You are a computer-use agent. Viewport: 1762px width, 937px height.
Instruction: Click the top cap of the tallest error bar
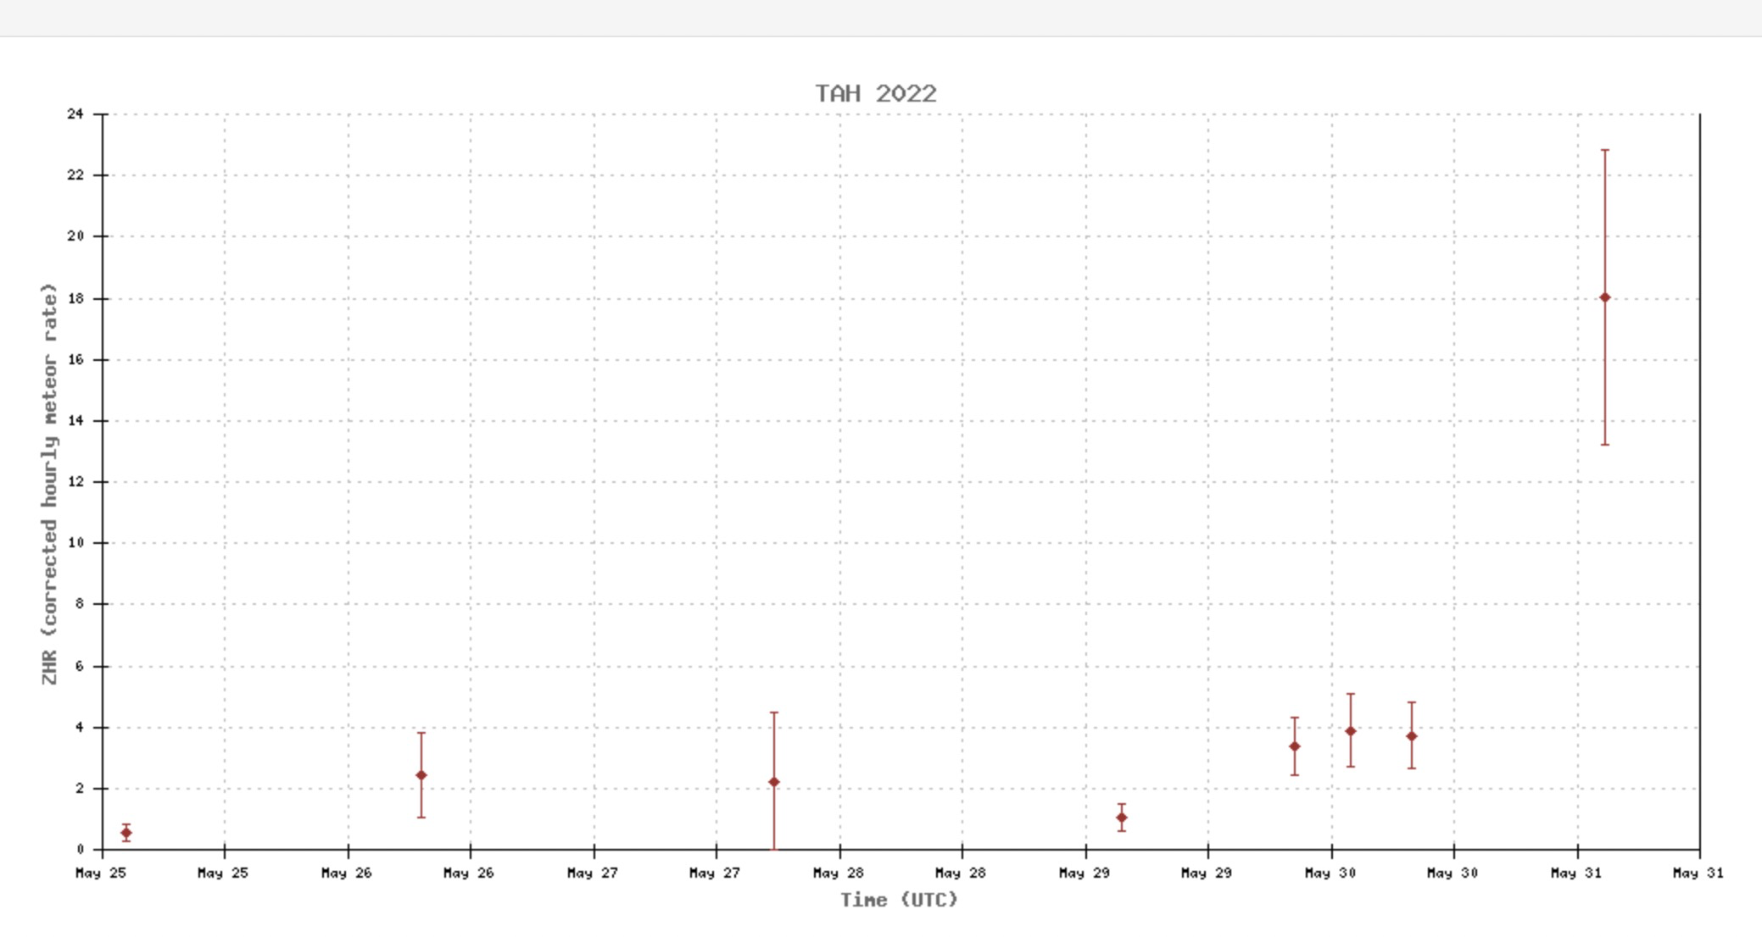(x=1604, y=150)
